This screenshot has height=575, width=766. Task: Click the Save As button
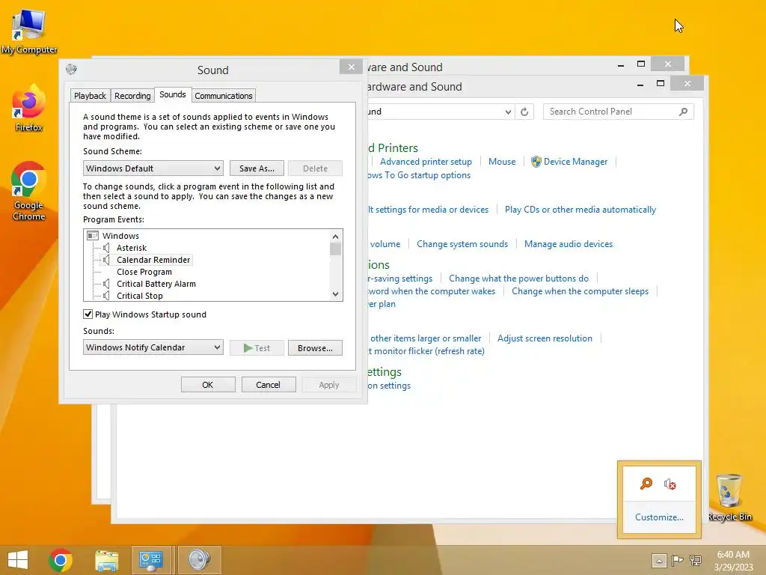click(x=257, y=168)
